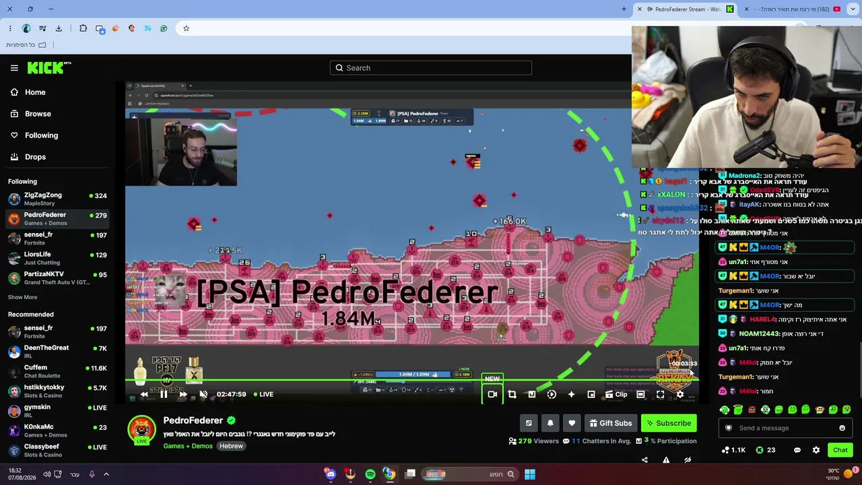Open DeenTheGreat recommended channel
This screenshot has height=485, width=862.
coord(57,352)
